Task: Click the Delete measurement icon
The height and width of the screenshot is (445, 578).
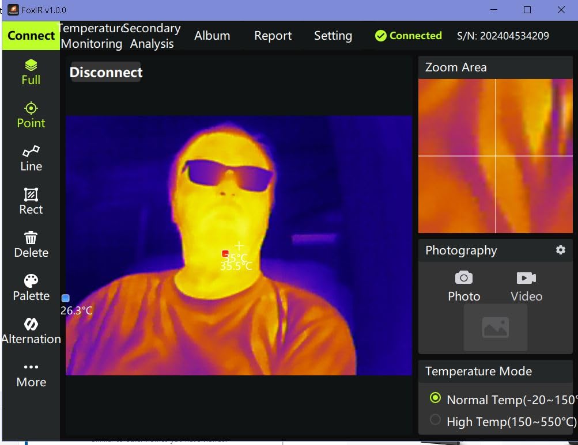Action: click(31, 244)
